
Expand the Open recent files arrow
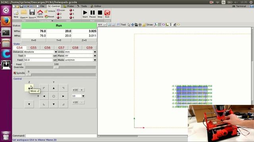(x=27, y=17)
